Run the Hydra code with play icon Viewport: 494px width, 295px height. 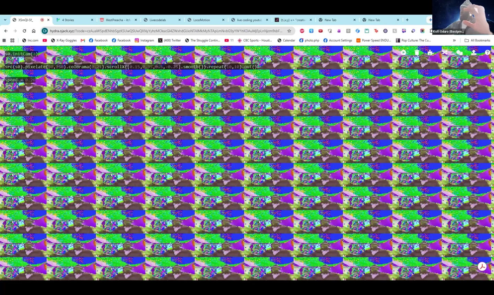pyautogui.click(x=403, y=52)
